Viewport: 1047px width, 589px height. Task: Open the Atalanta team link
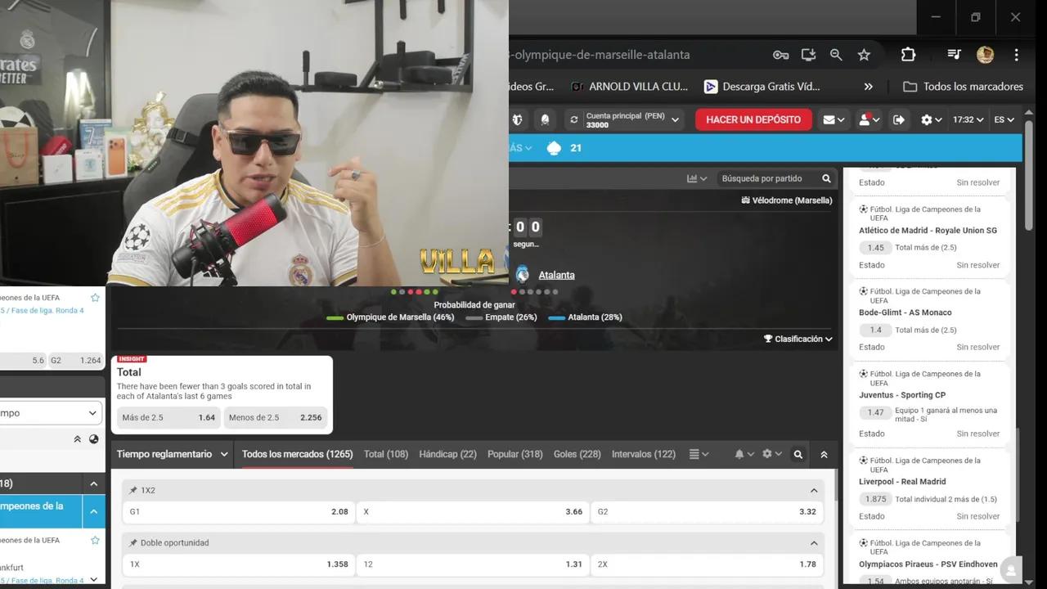556,275
